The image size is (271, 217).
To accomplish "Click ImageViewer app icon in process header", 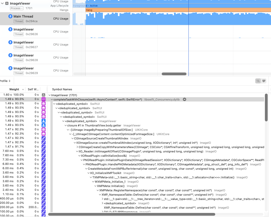I will click(7, 4).
